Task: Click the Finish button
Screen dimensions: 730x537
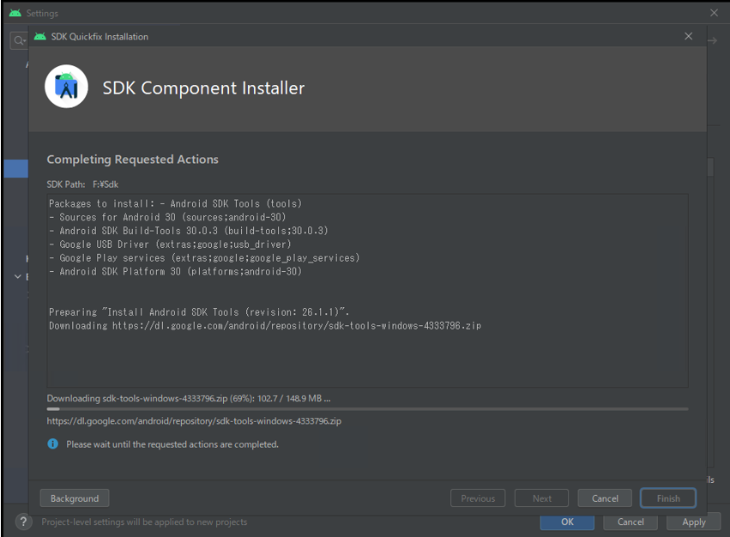Action: point(668,498)
